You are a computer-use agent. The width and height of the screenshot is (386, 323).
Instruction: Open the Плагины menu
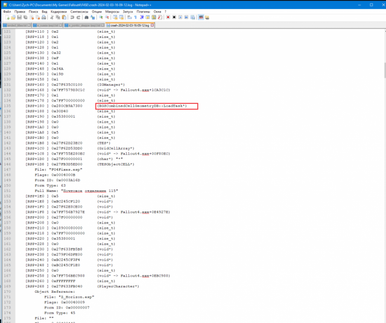click(144, 11)
